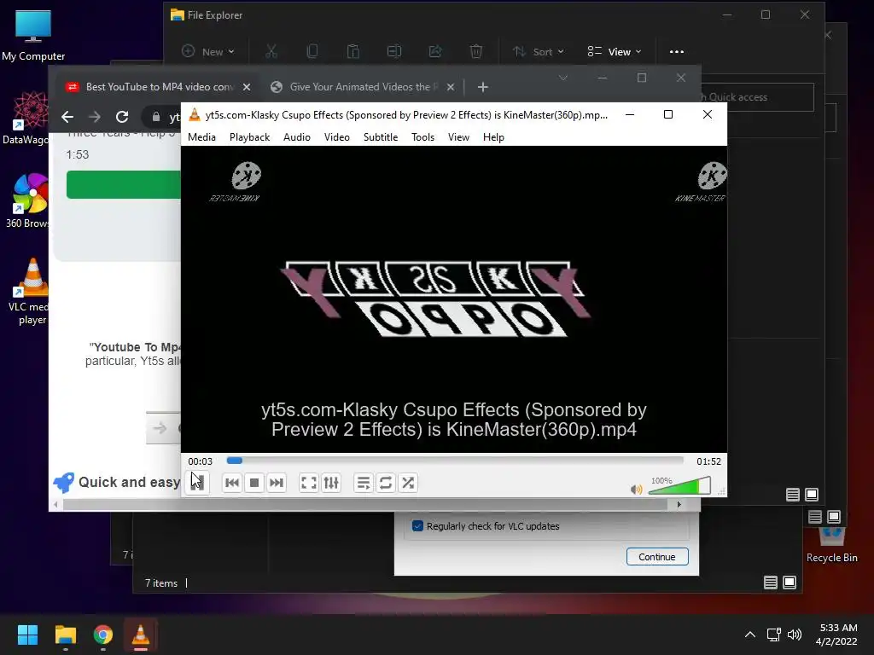Click Quick access search field in Explorer
874x655 pixels.
[757, 97]
